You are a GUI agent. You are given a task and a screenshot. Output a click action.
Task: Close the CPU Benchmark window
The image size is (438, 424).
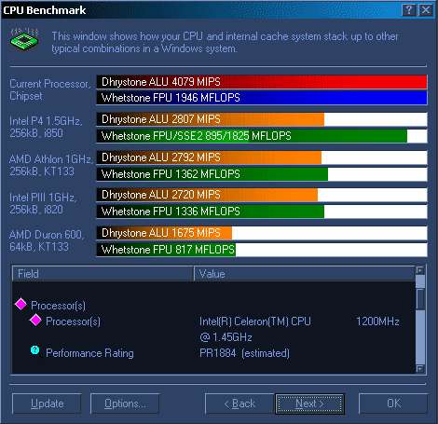pyautogui.click(x=426, y=10)
